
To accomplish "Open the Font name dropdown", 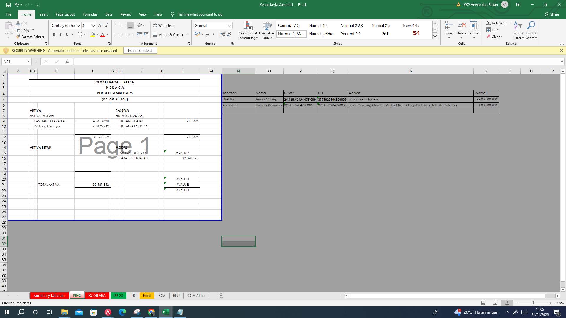I will 78,25.
